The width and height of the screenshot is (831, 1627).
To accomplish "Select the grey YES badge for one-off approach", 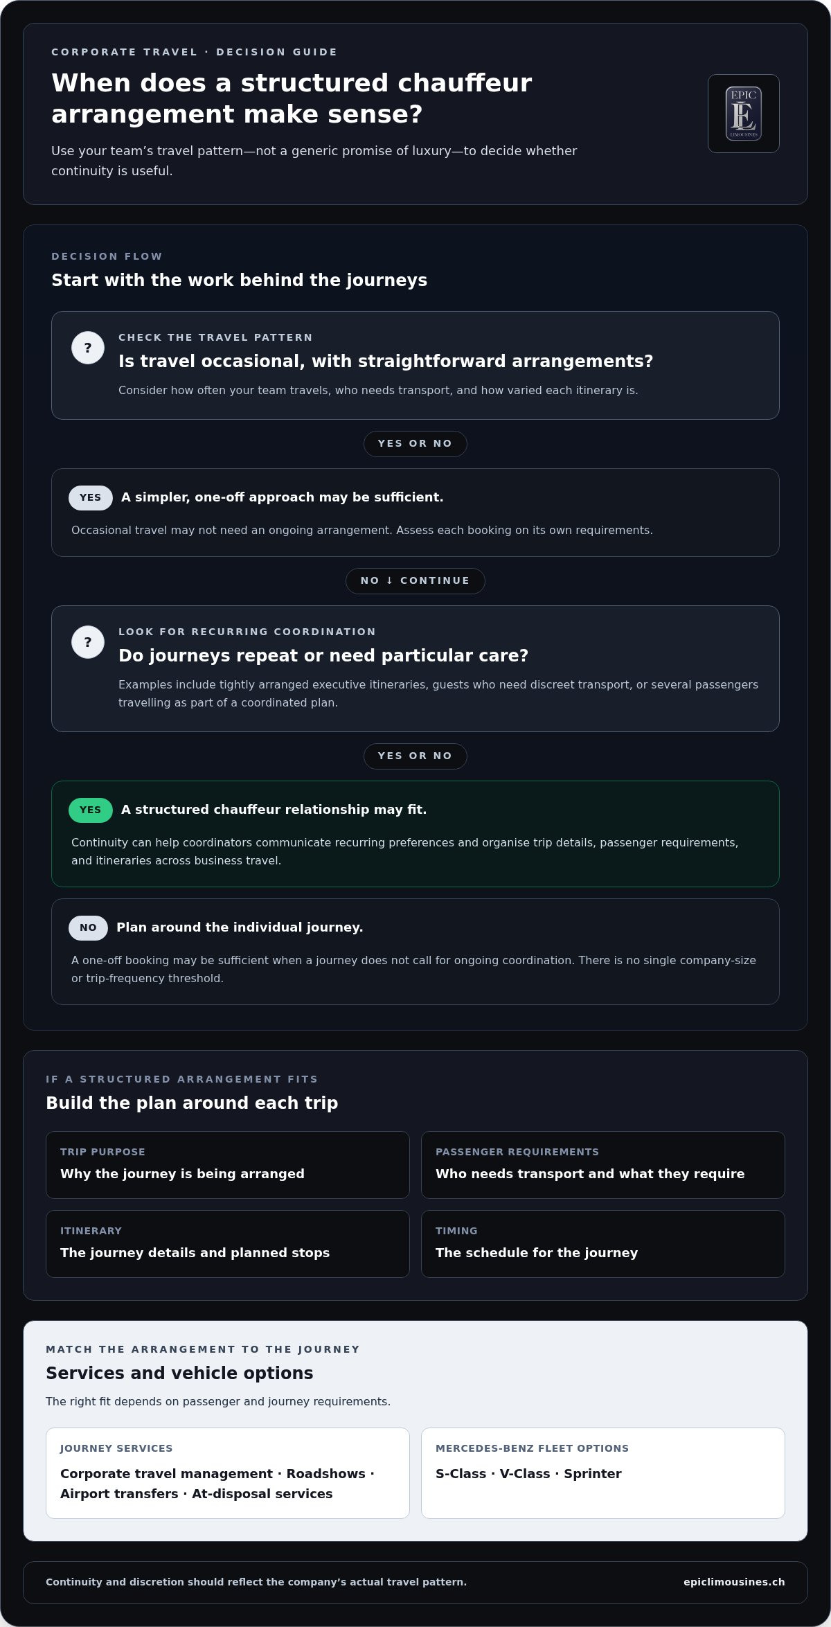I will [x=91, y=497].
